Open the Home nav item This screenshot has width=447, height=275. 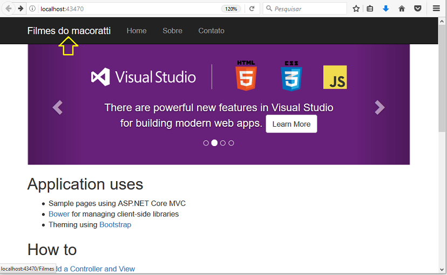tap(137, 31)
